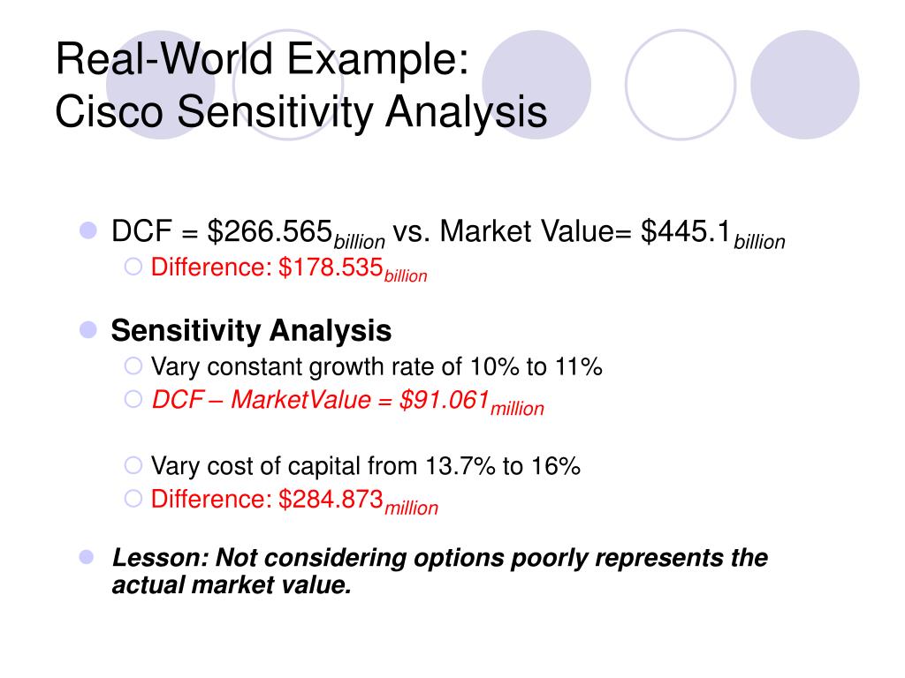
Task: Select the 'Cisco Sensitivity Analysis' title line
Action: tap(300, 112)
